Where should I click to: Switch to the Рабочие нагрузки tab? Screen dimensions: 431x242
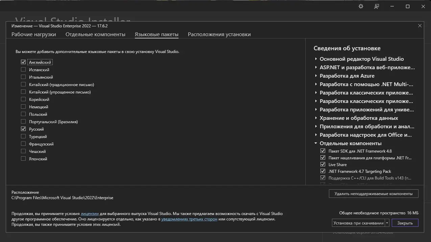click(33, 34)
